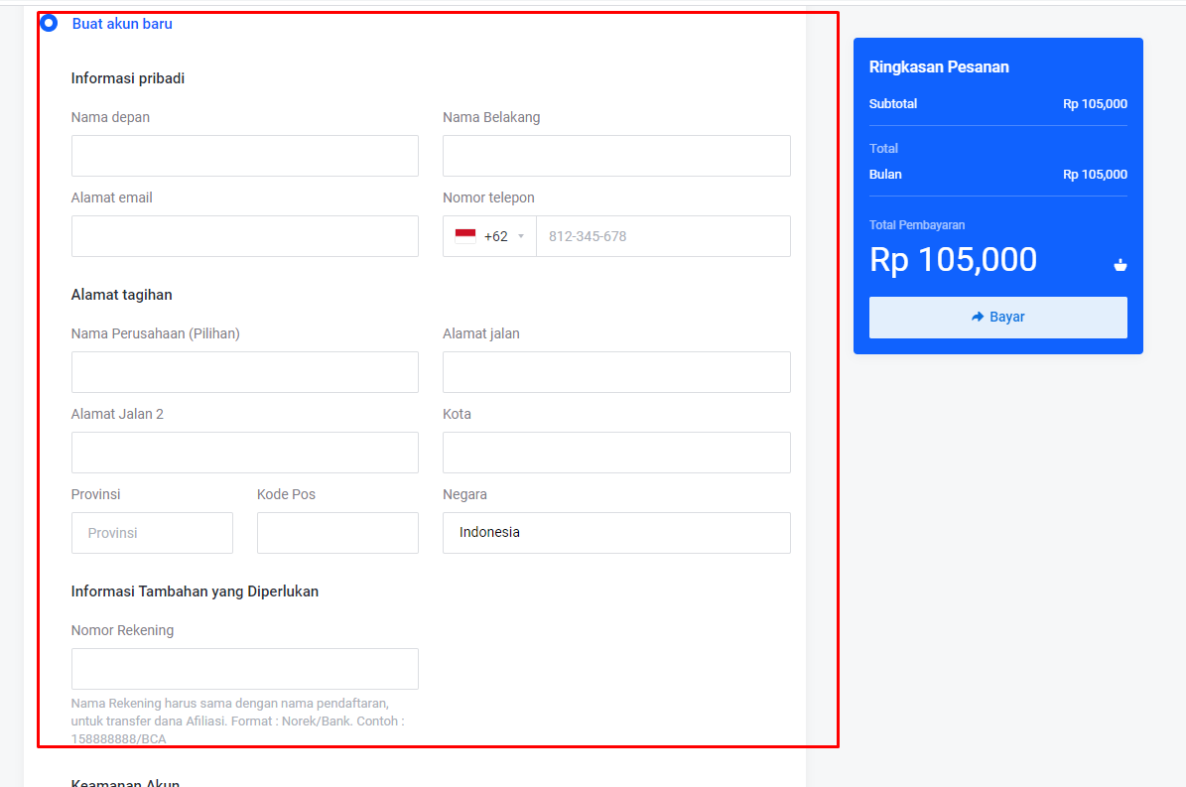Image resolution: width=1186 pixels, height=787 pixels.
Task: Select the Buat akun baru radio button
Action: pyautogui.click(x=49, y=23)
